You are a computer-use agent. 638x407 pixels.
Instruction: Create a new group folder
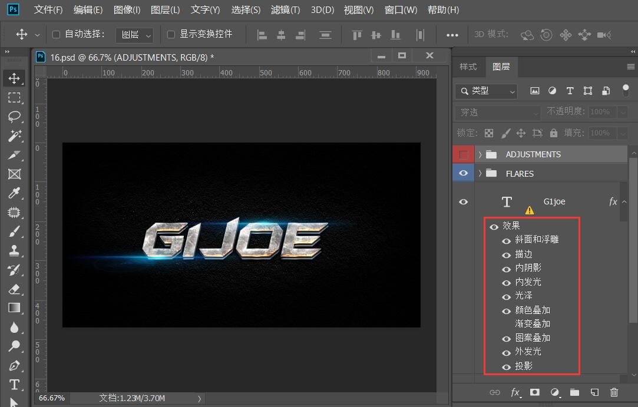click(x=574, y=392)
